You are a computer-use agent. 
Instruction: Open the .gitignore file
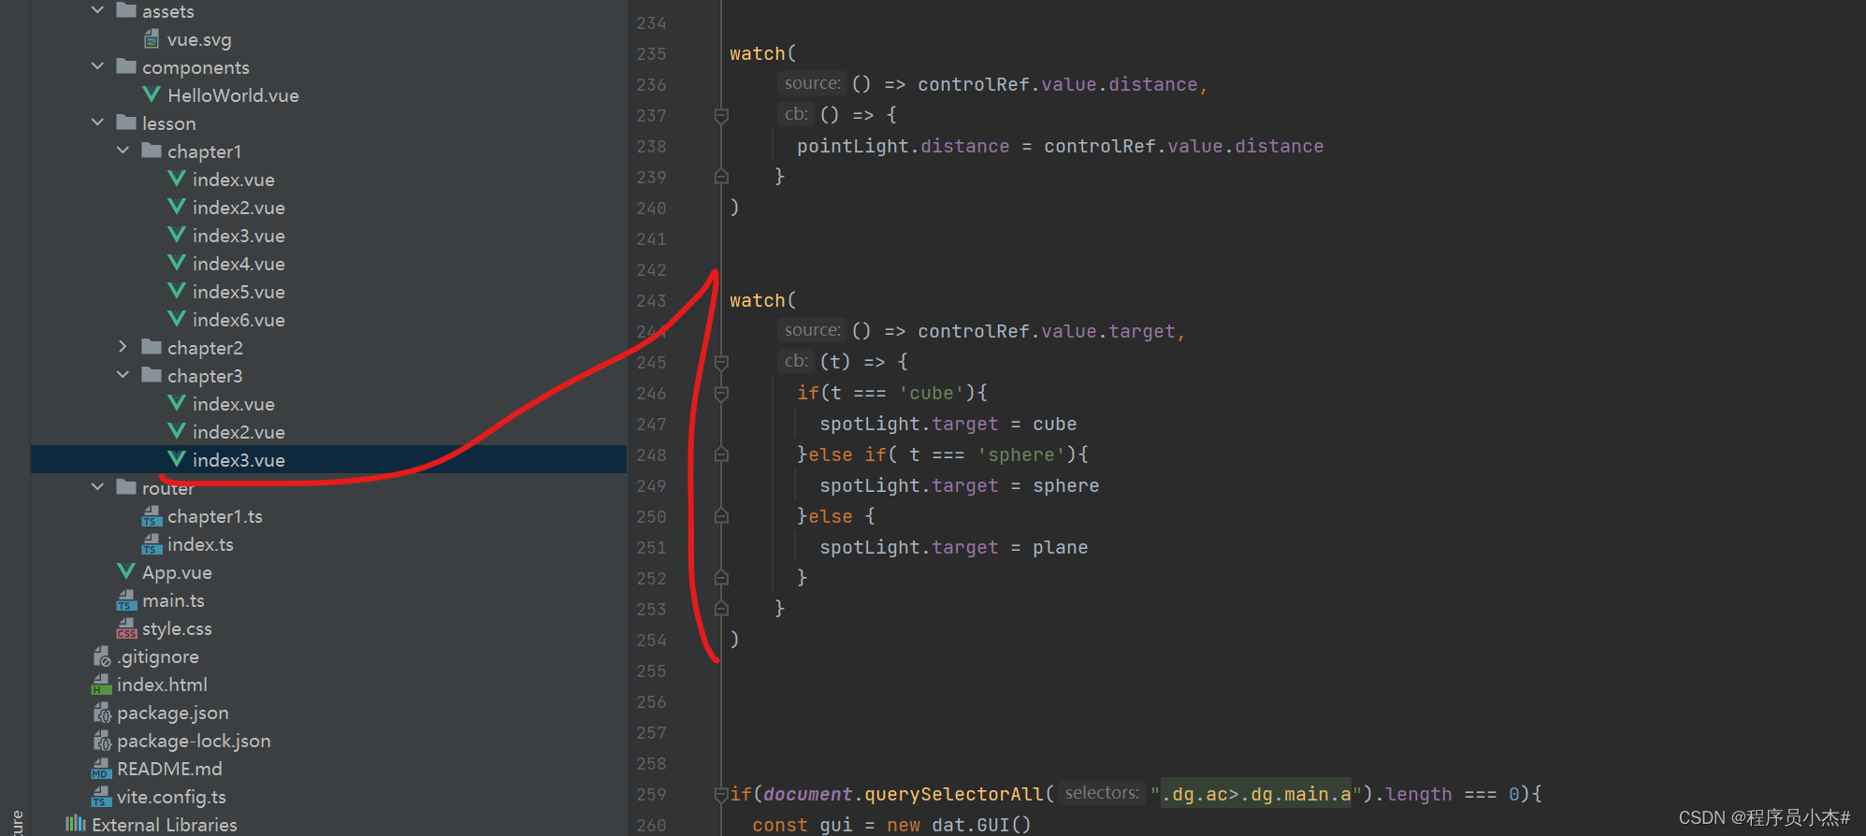click(157, 656)
